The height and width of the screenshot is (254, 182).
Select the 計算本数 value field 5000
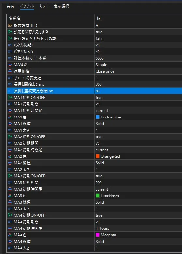(138, 58)
